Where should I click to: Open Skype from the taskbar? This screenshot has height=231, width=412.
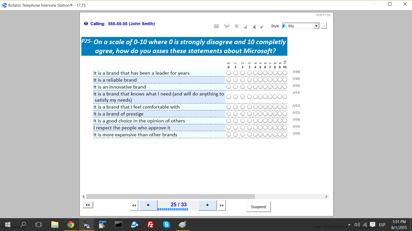(x=166, y=225)
